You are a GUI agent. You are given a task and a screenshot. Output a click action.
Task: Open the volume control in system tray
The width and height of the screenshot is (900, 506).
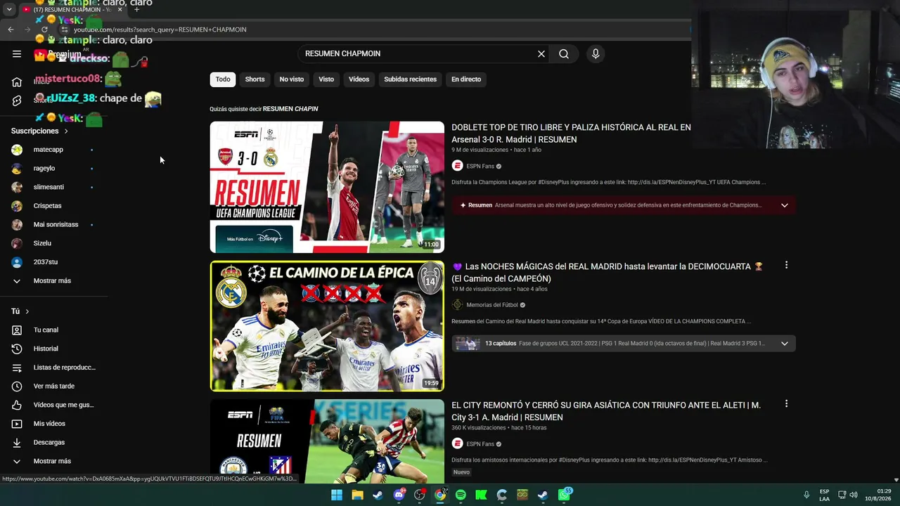click(x=854, y=495)
